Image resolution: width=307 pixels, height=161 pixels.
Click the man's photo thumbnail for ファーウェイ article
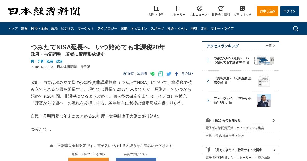click(x=264, y=100)
